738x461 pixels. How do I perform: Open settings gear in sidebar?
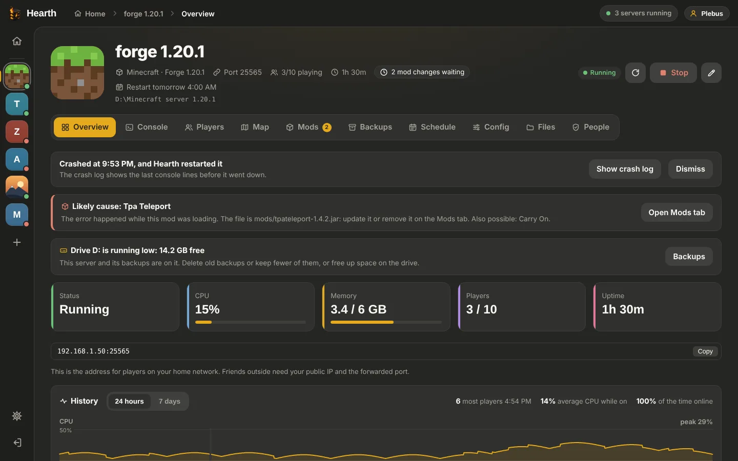tap(17, 416)
